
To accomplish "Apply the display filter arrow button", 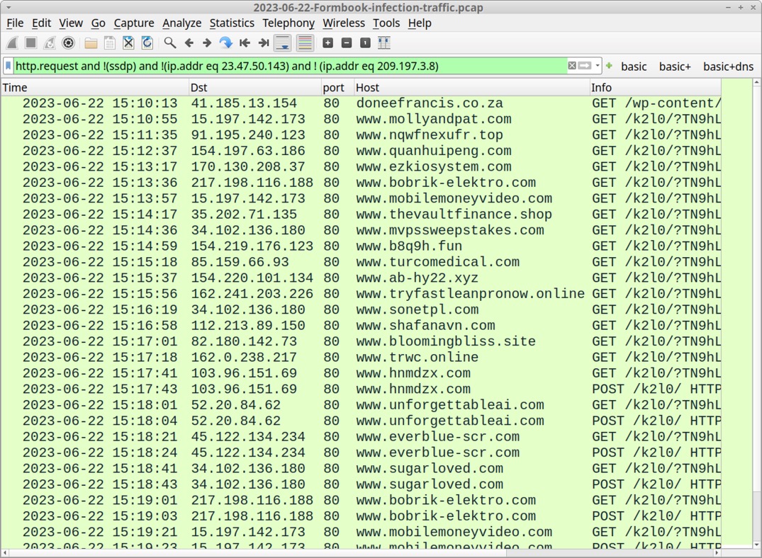I will coord(585,66).
